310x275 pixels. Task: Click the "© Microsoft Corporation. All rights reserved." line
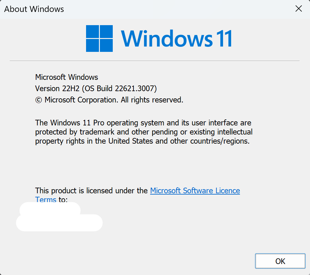(x=109, y=100)
